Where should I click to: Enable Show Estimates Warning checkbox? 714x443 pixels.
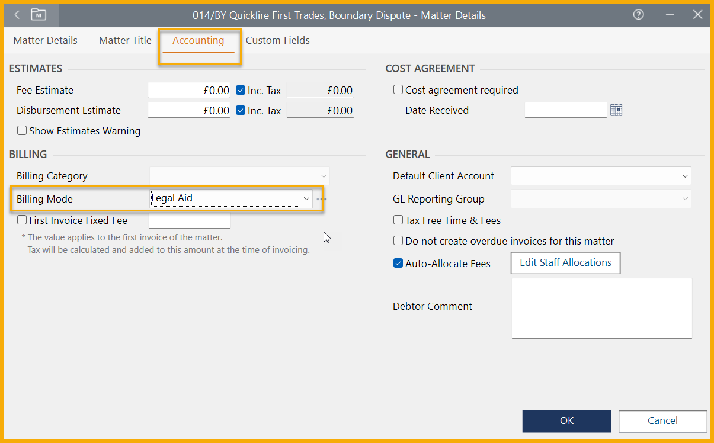click(x=22, y=131)
